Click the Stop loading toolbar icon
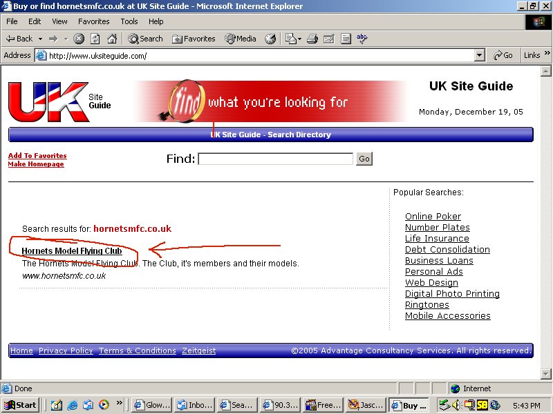 coord(79,39)
